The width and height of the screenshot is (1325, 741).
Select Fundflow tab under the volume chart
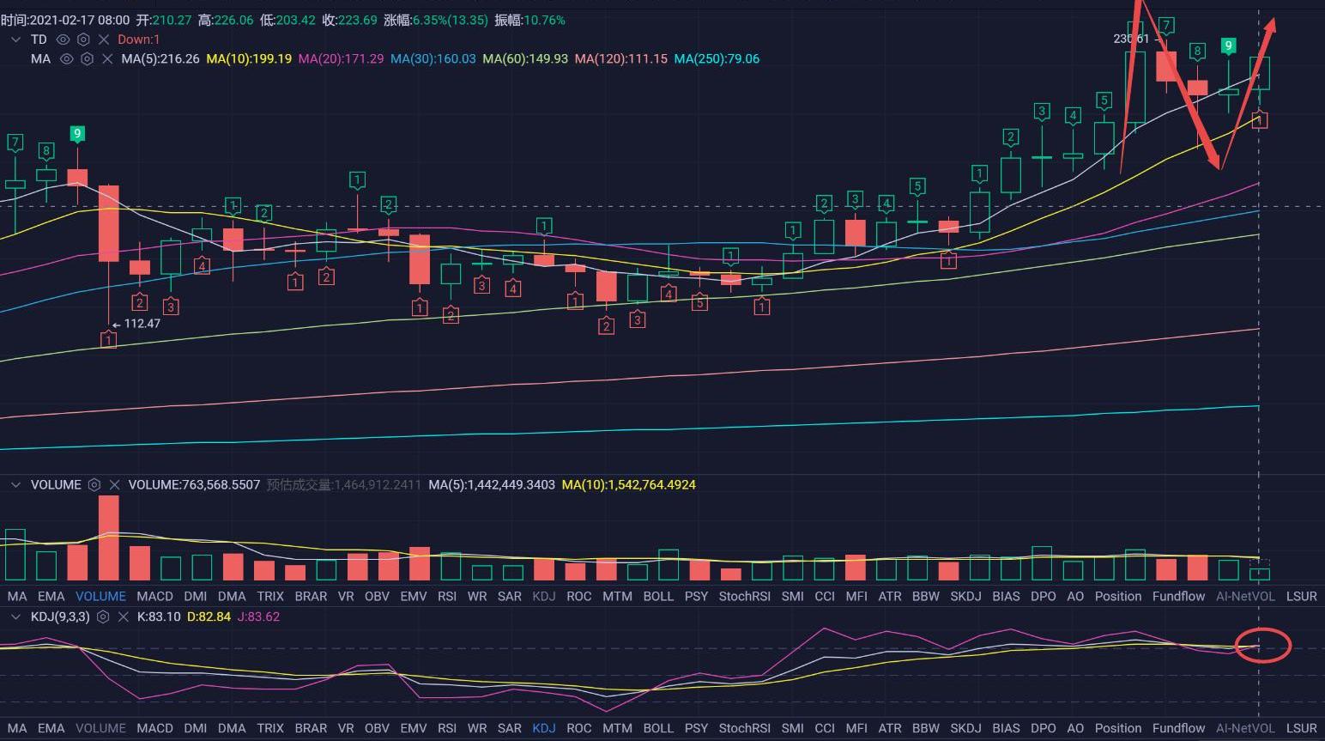pos(1178,596)
